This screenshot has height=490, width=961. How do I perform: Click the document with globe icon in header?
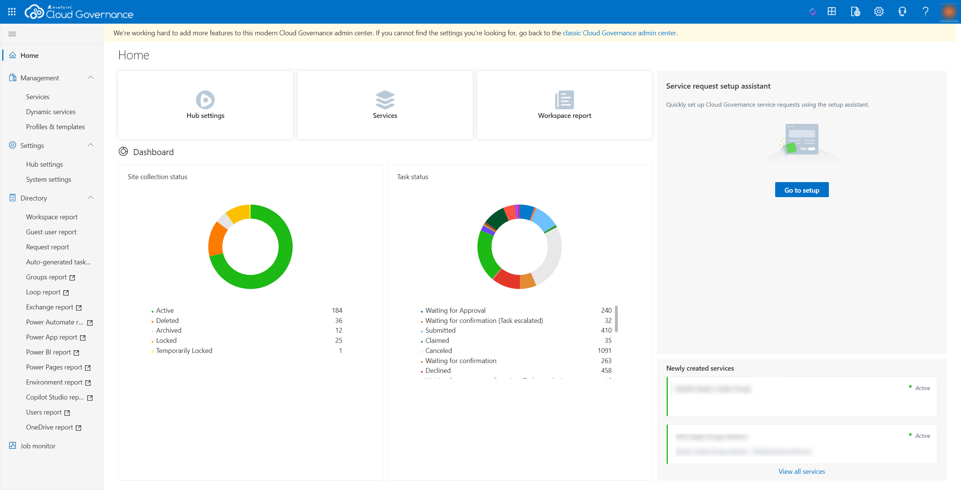point(856,12)
